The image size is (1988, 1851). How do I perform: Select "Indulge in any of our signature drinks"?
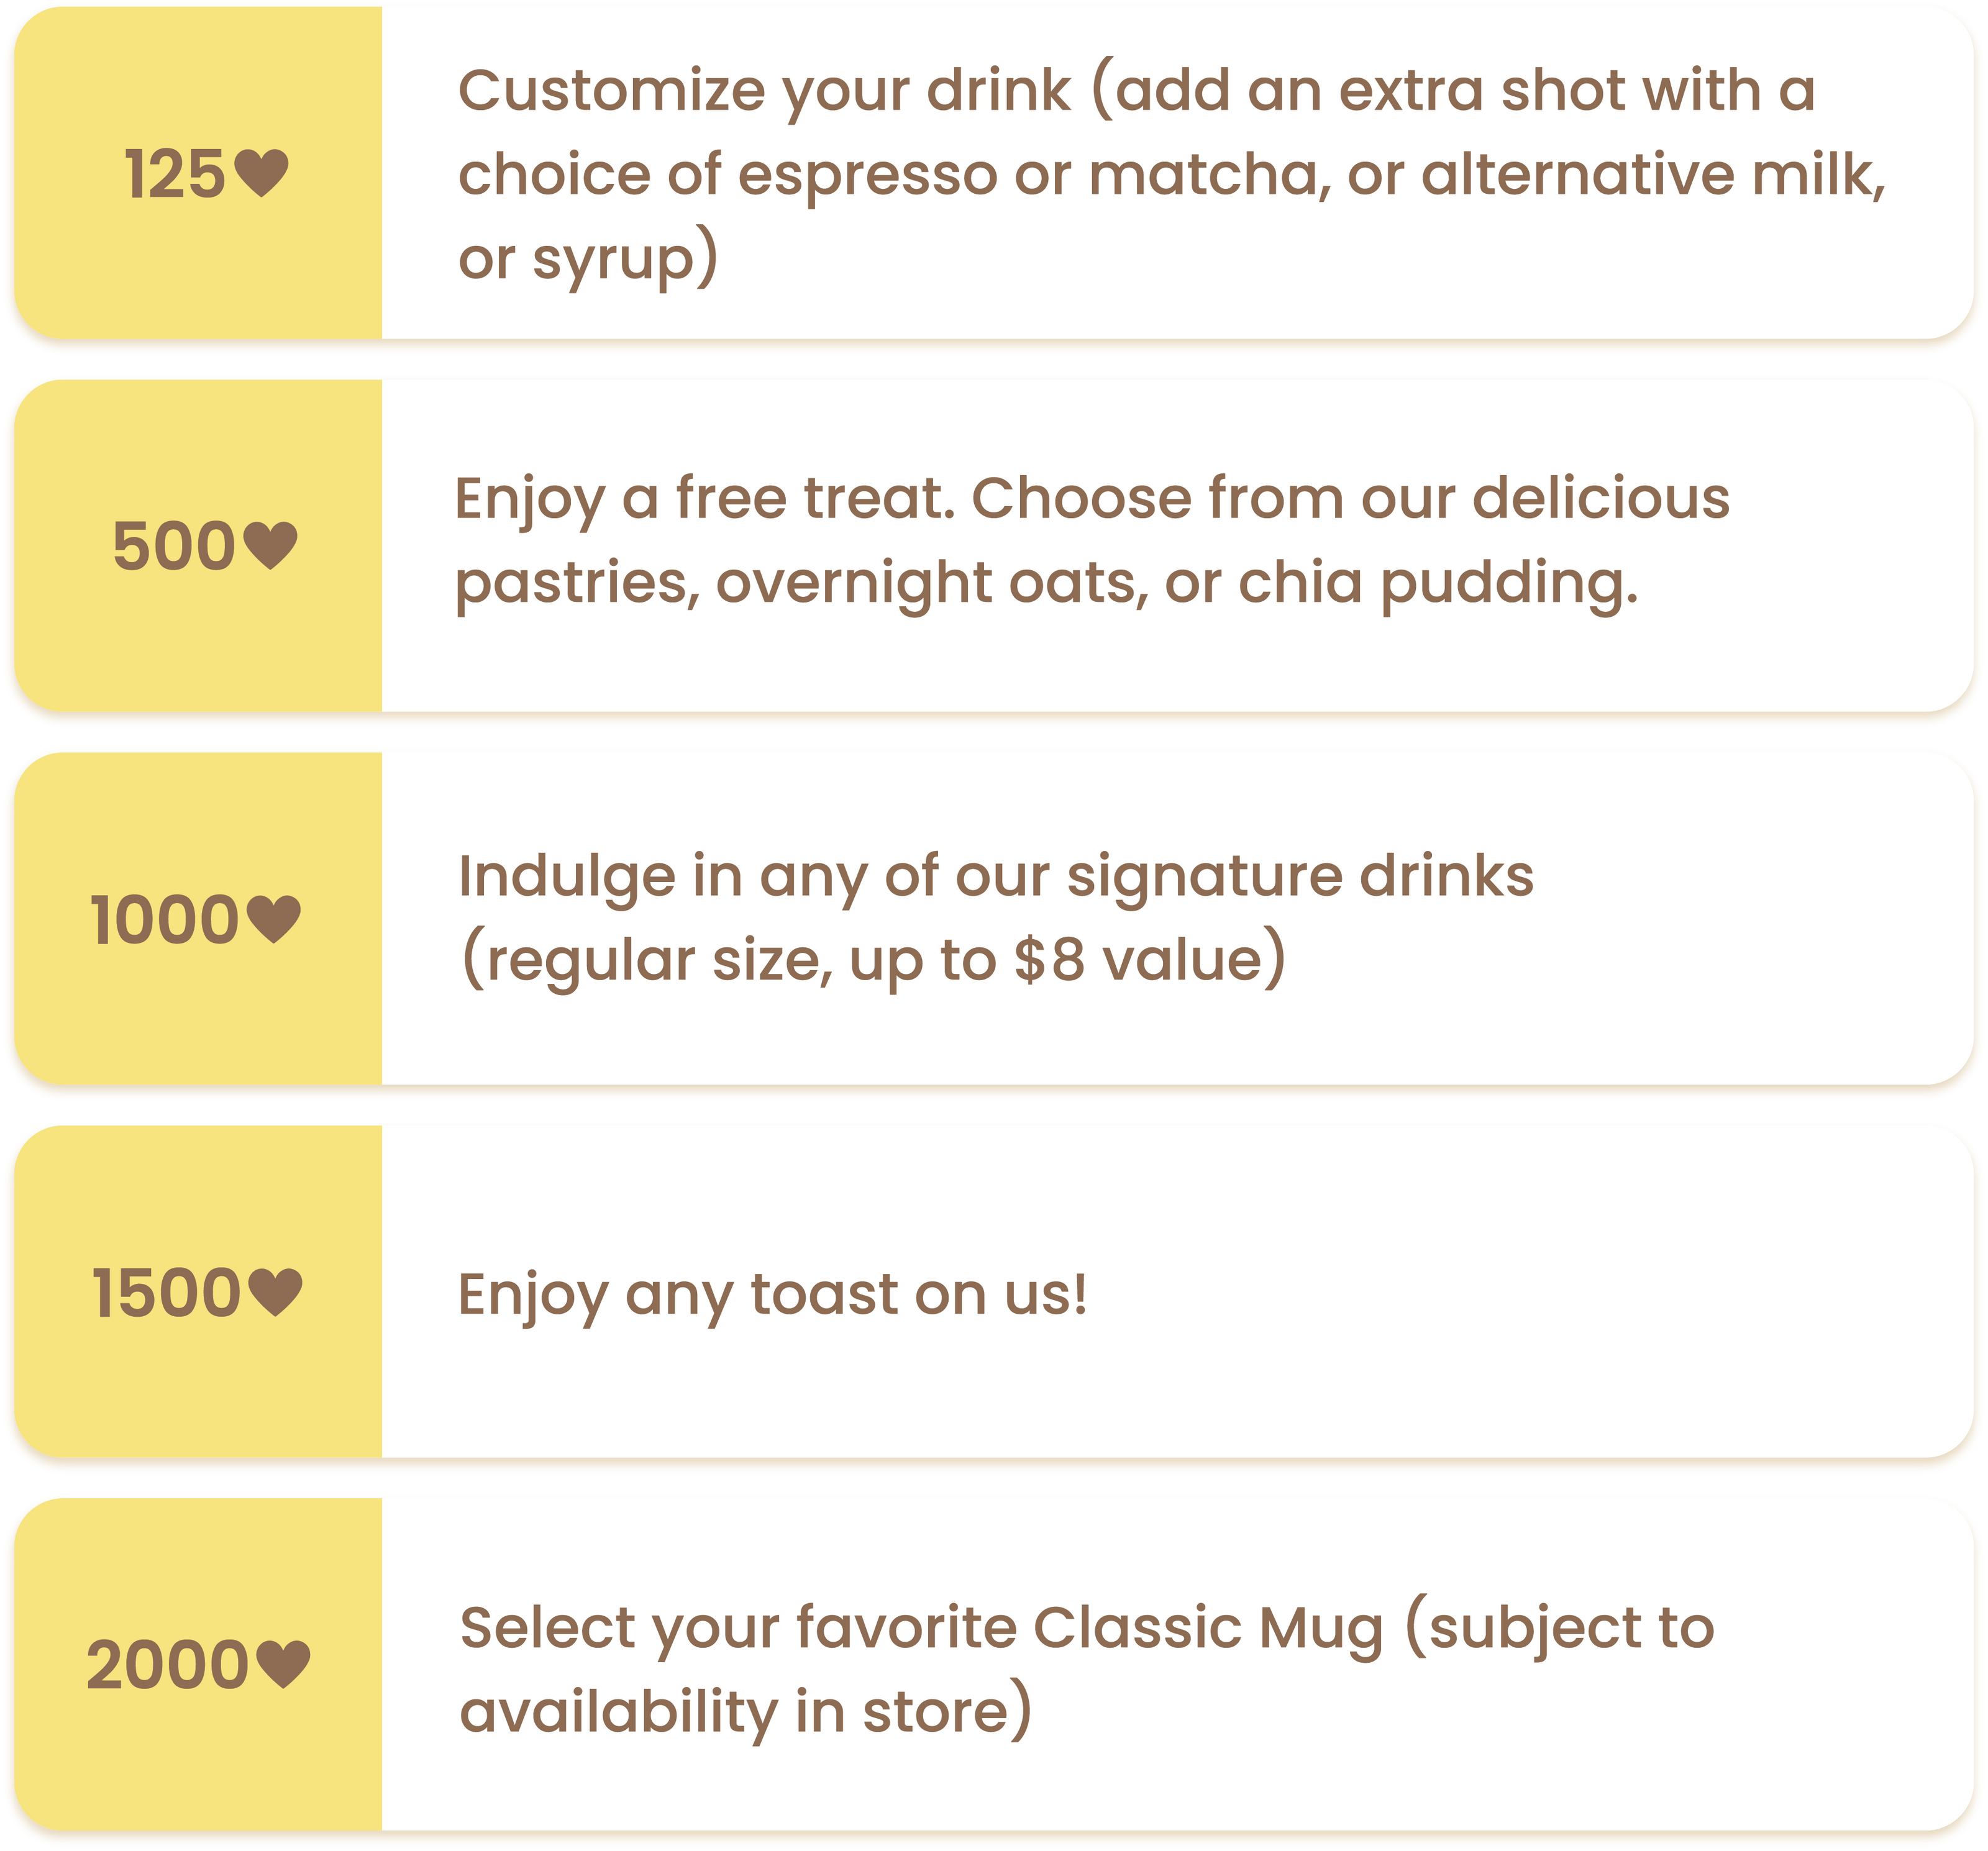995,877
